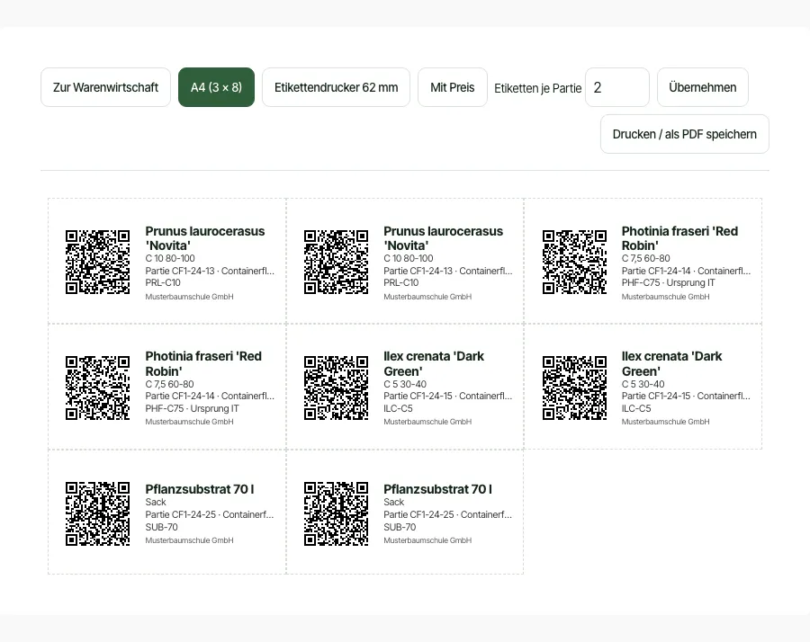Click 'PHF-C75 · Ursprung IT' on first Photinia label
The width and height of the screenshot is (810, 642).
coord(669,283)
